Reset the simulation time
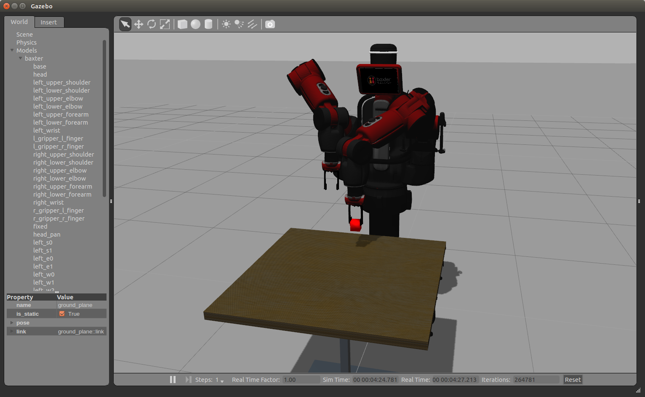 573,380
